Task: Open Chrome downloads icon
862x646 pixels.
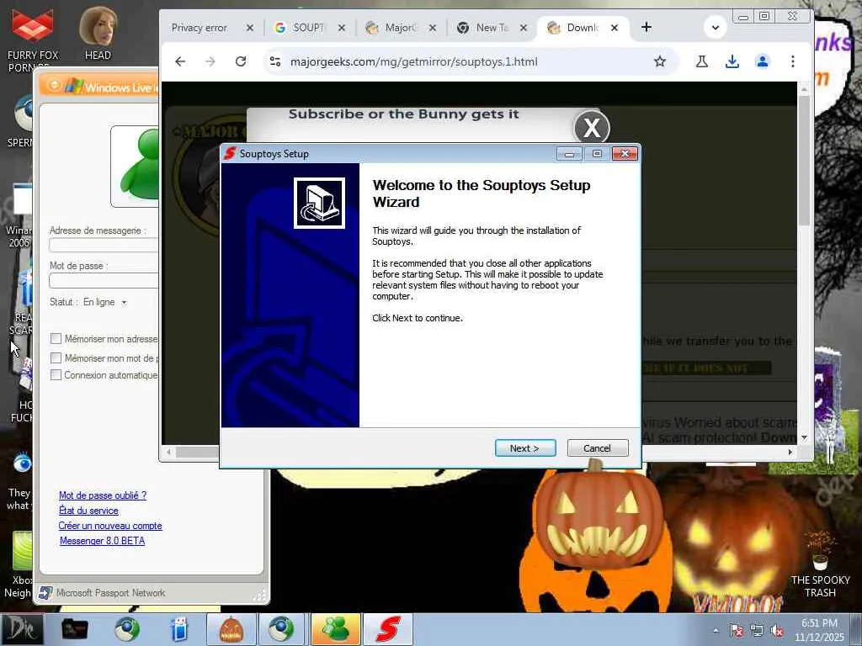Action: pos(732,61)
